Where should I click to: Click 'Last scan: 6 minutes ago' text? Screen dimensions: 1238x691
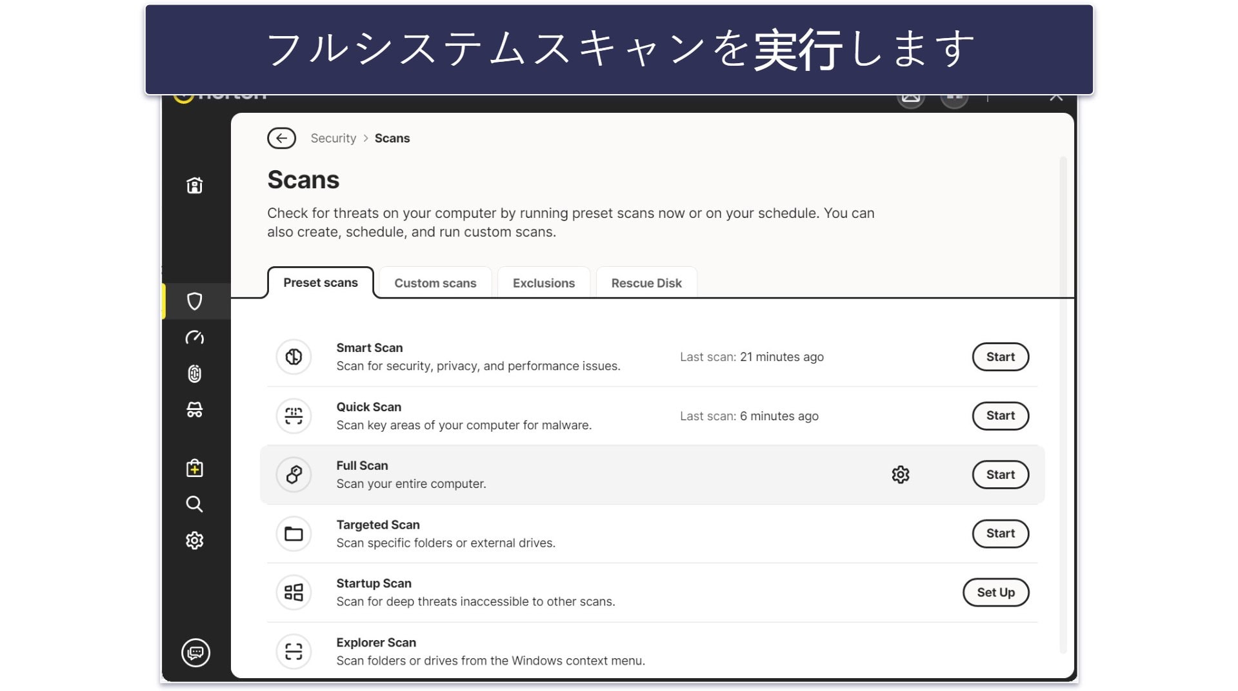point(749,416)
